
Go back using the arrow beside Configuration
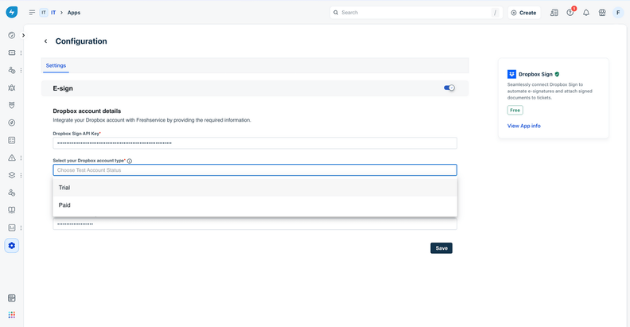(x=46, y=41)
